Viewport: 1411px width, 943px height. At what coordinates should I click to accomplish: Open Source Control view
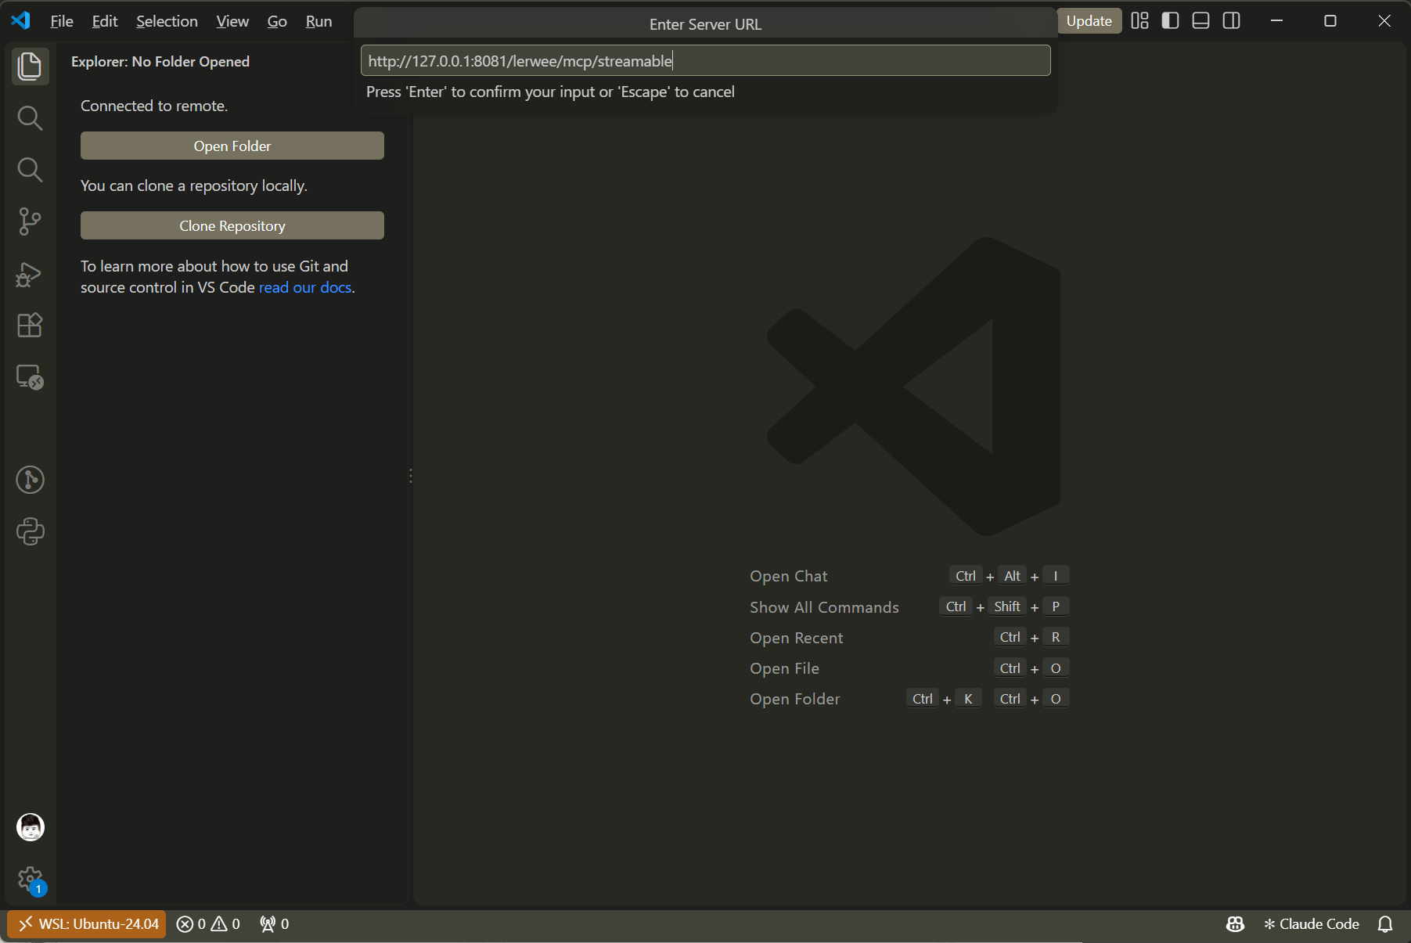30,221
